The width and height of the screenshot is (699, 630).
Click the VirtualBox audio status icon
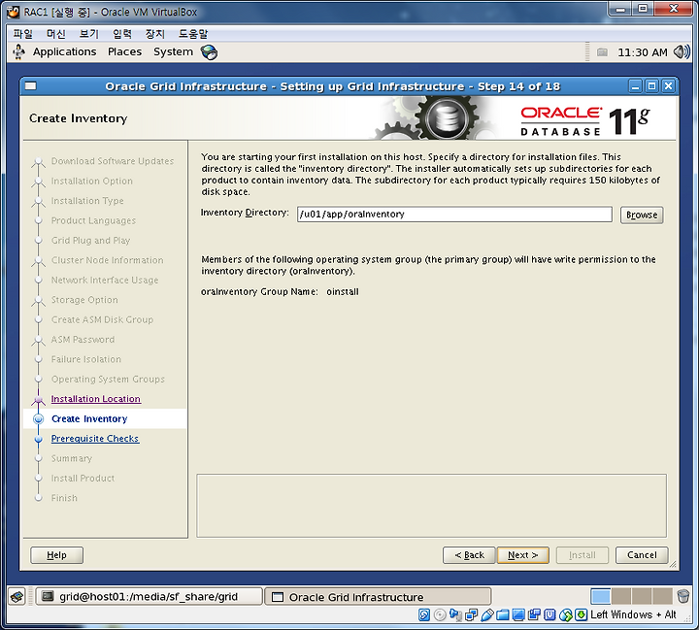pyautogui.click(x=455, y=614)
